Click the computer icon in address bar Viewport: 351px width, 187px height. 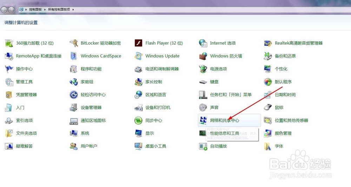point(21,9)
